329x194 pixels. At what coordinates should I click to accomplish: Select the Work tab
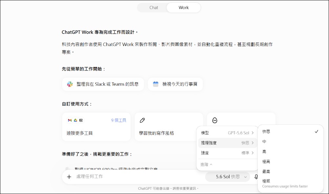click(x=184, y=8)
